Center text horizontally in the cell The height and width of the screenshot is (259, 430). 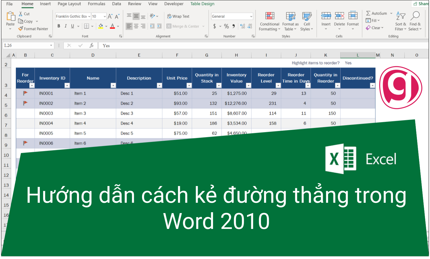[x=136, y=26]
